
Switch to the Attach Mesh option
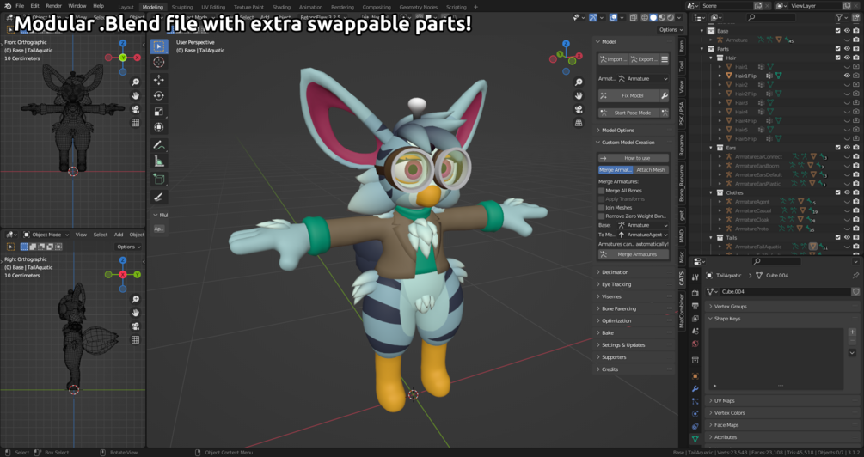pos(652,170)
